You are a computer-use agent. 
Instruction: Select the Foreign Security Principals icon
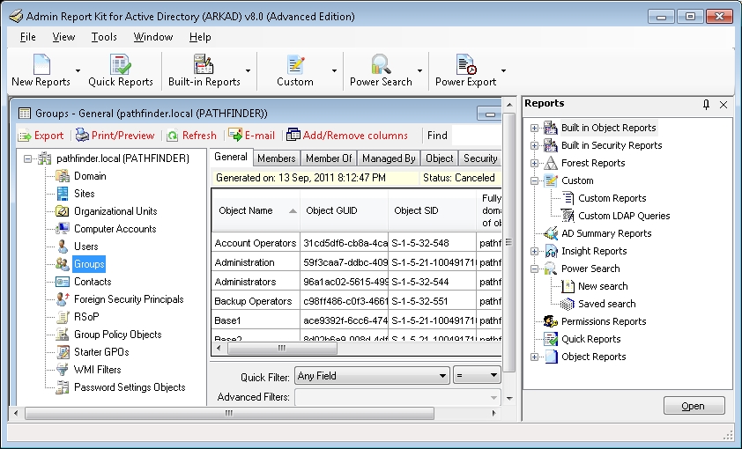63,299
